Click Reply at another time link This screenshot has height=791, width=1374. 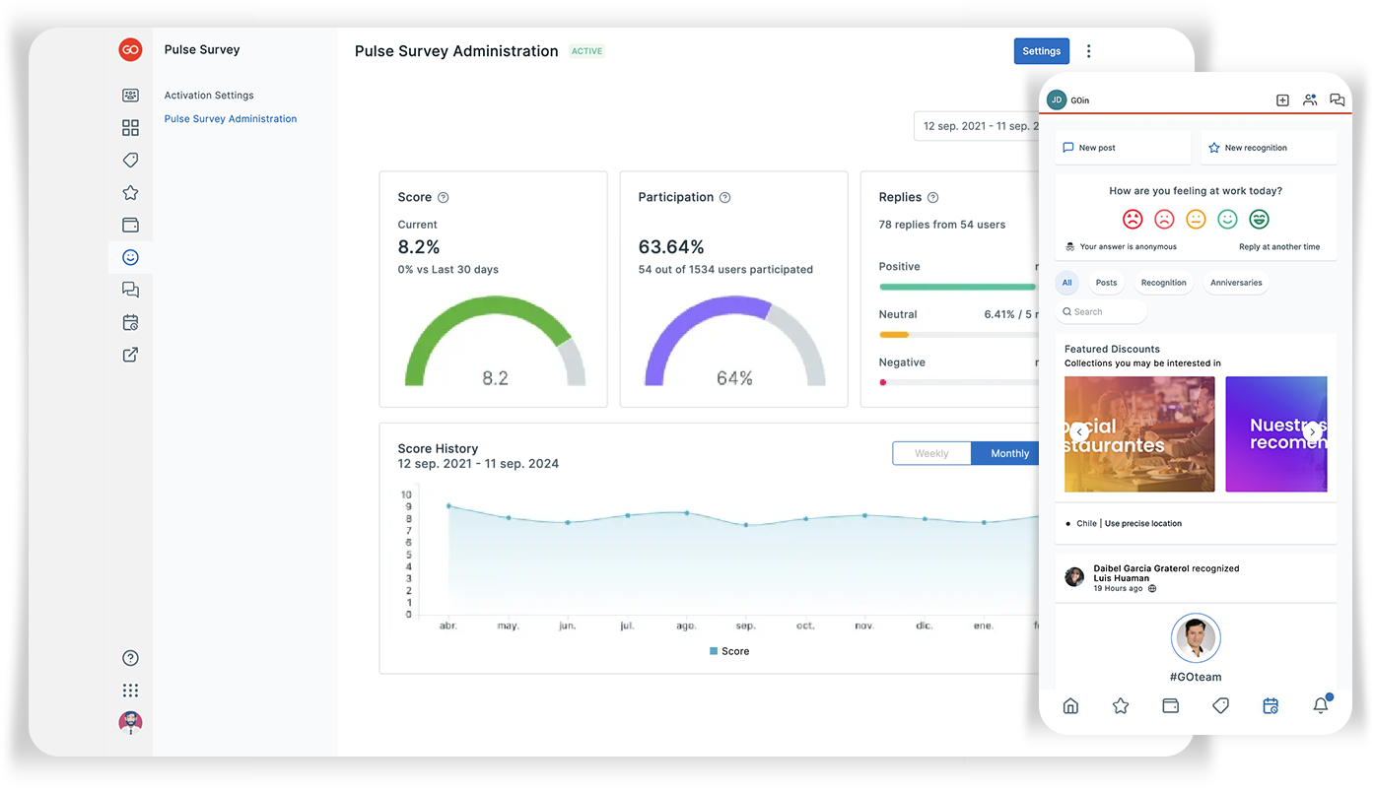coord(1279,247)
